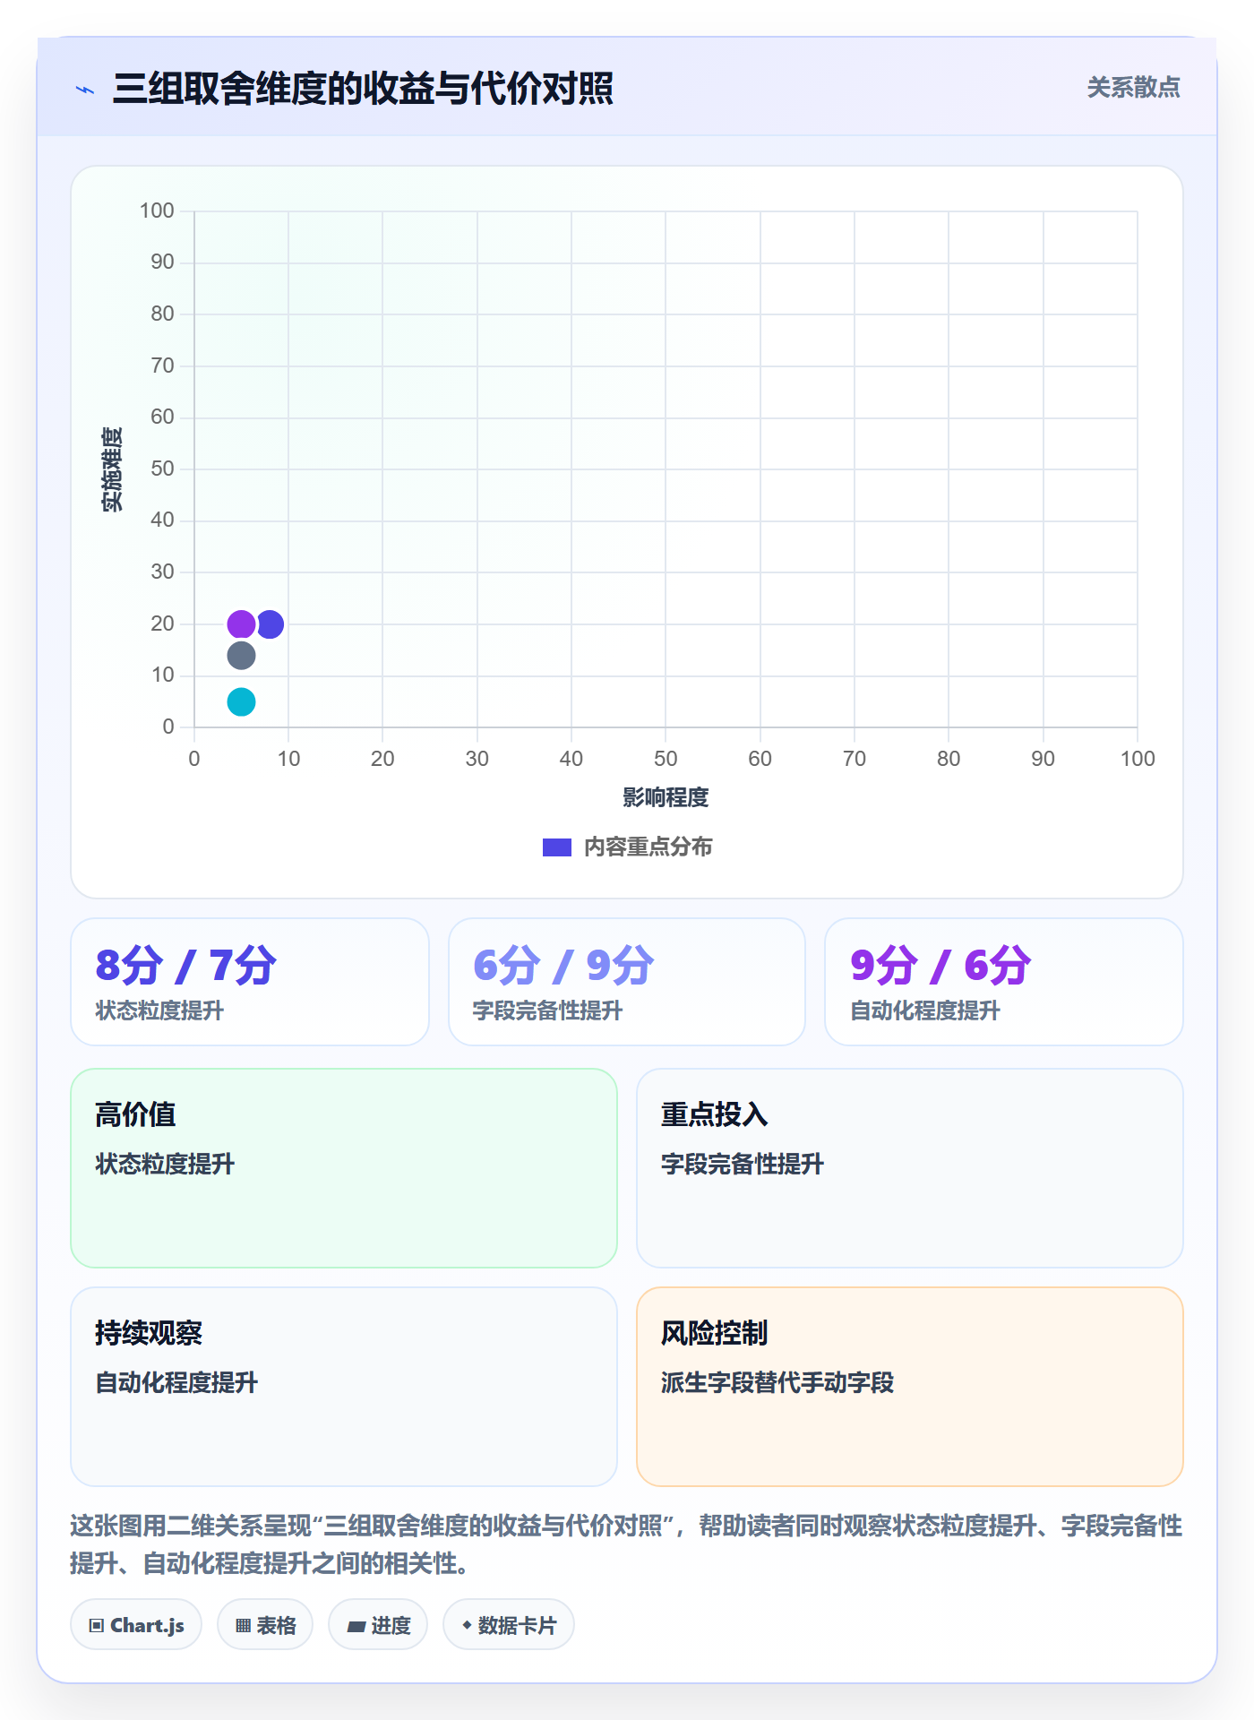This screenshot has width=1254, height=1720.
Task: Click the description paragraph starting 这张图用二维关系
Action: click(x=626, y=1544)
